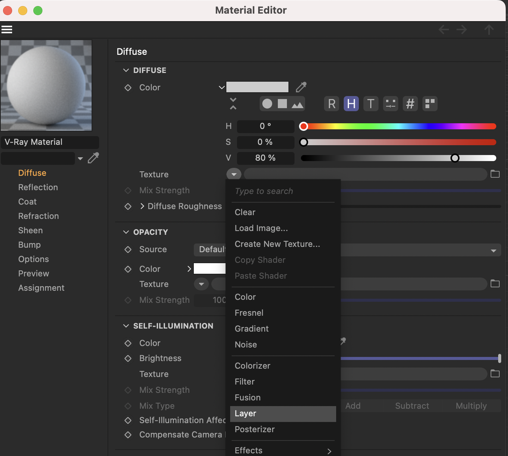The width and height of the screenshot is (508, 456).
Task: Open the Sheen settings page
Action: (31, 230)
